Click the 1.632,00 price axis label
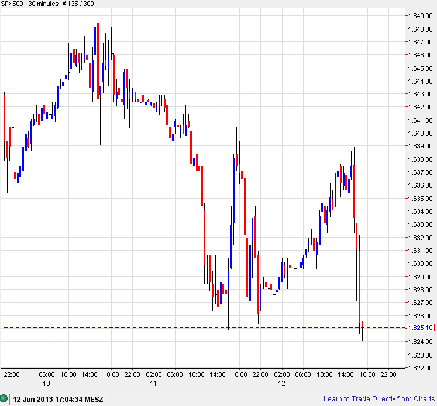This screenshot has height=406, width=437. 420,238
